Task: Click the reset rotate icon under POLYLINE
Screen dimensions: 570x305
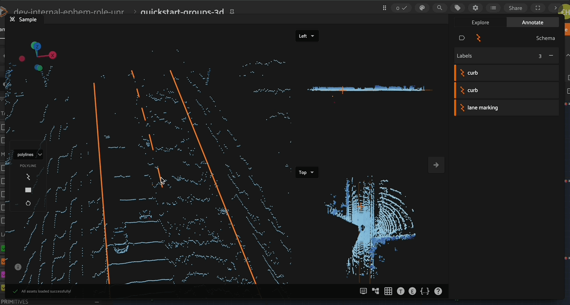Action: pyautogui.click(x=28, y=203)
